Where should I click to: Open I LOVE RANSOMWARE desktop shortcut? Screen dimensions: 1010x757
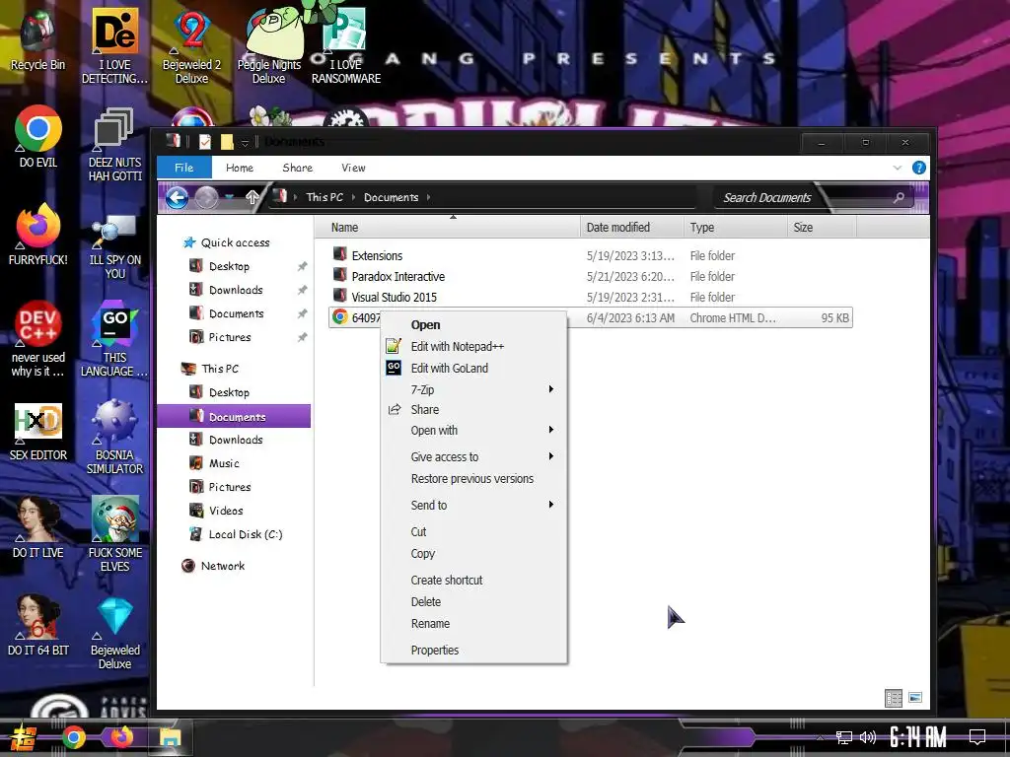pyautogui.click(x=346, y=46)
